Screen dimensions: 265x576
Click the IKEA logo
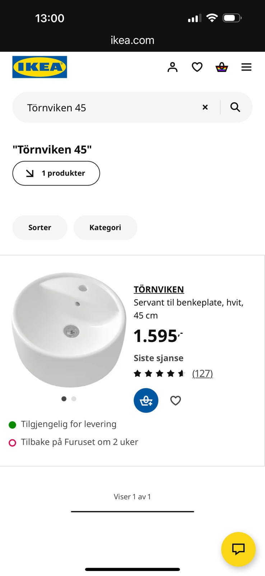(39, 67)
